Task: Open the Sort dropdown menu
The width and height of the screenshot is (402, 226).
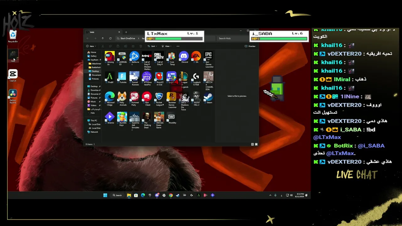Action: pyautogui.click(x=153, y=46)
